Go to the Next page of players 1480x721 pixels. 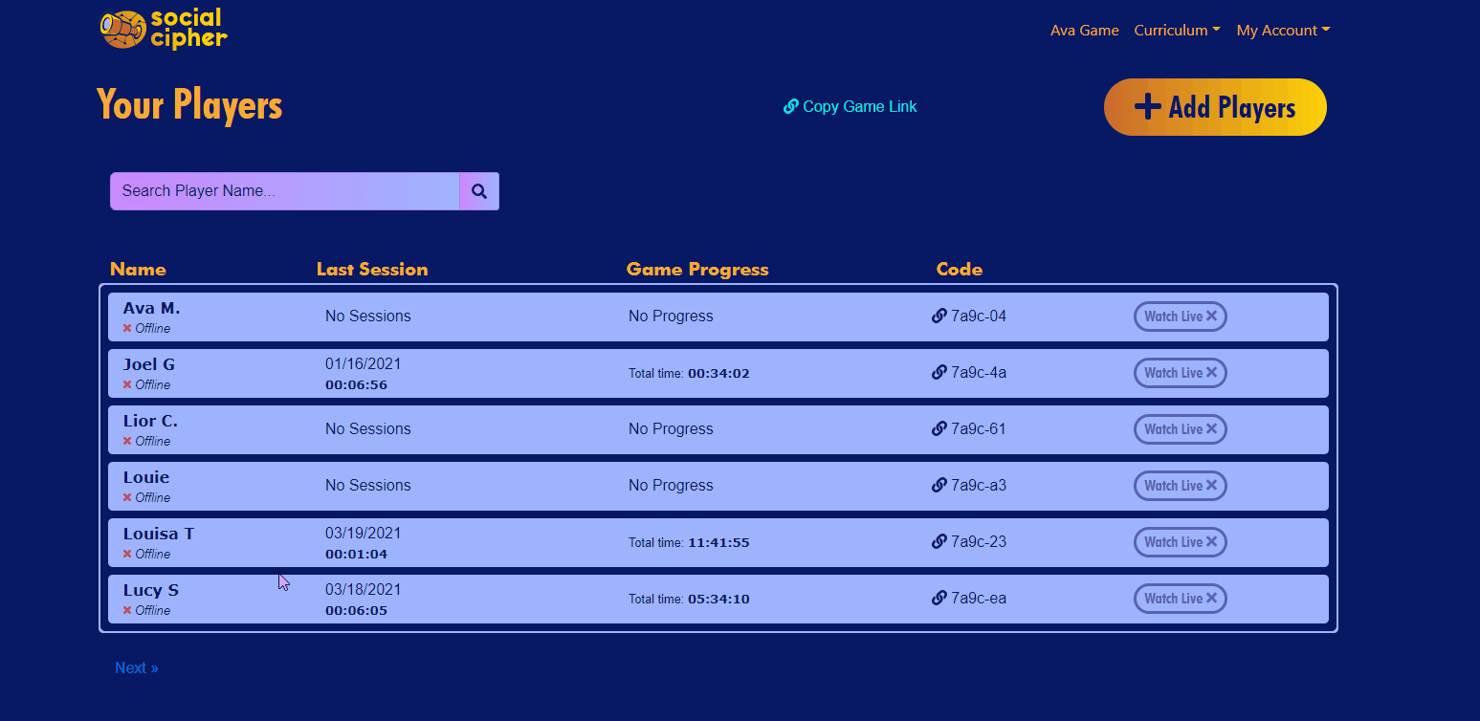(137, 668)
